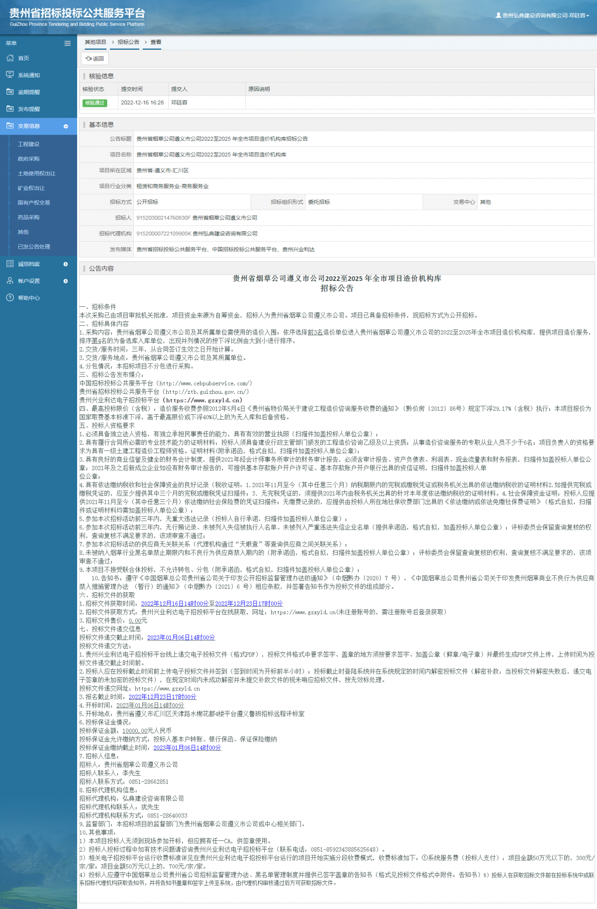Click the hamburger menu collapse icon
This screenshot has width=597, height=909.
[67, 43]
